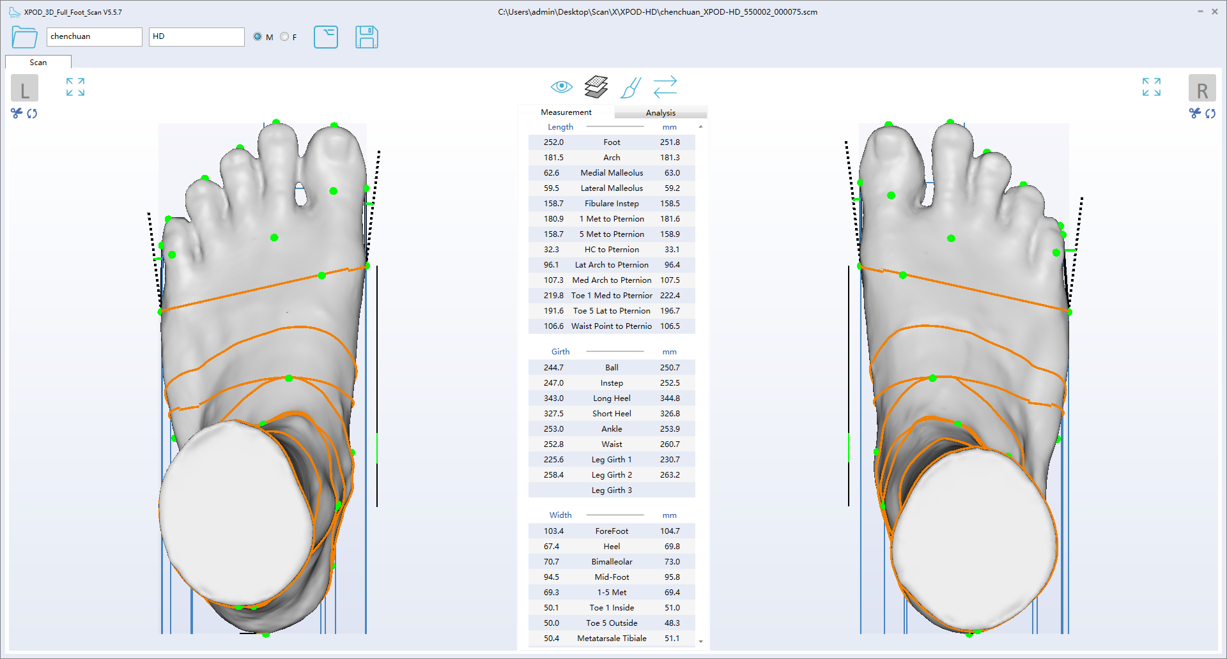
Task: Click the save floppy disk icon
Action: tap(366, 37)
